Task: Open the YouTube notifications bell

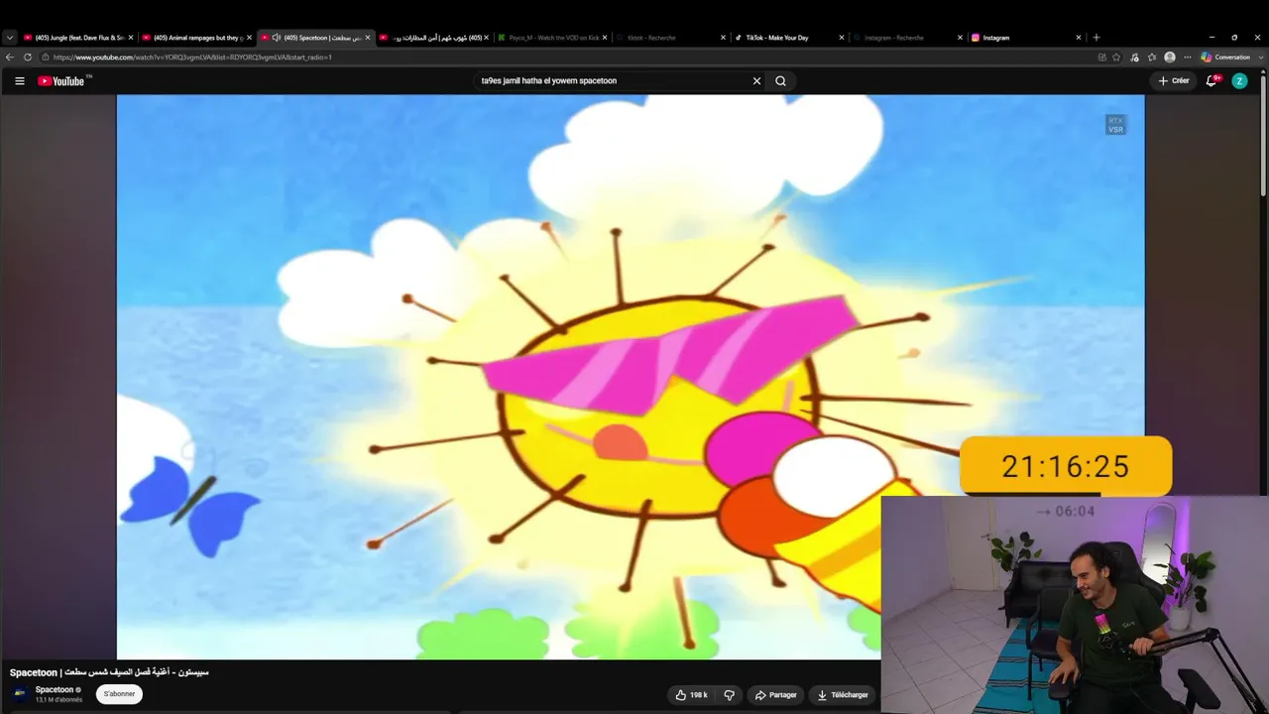Action: [x=1211, y=81]
